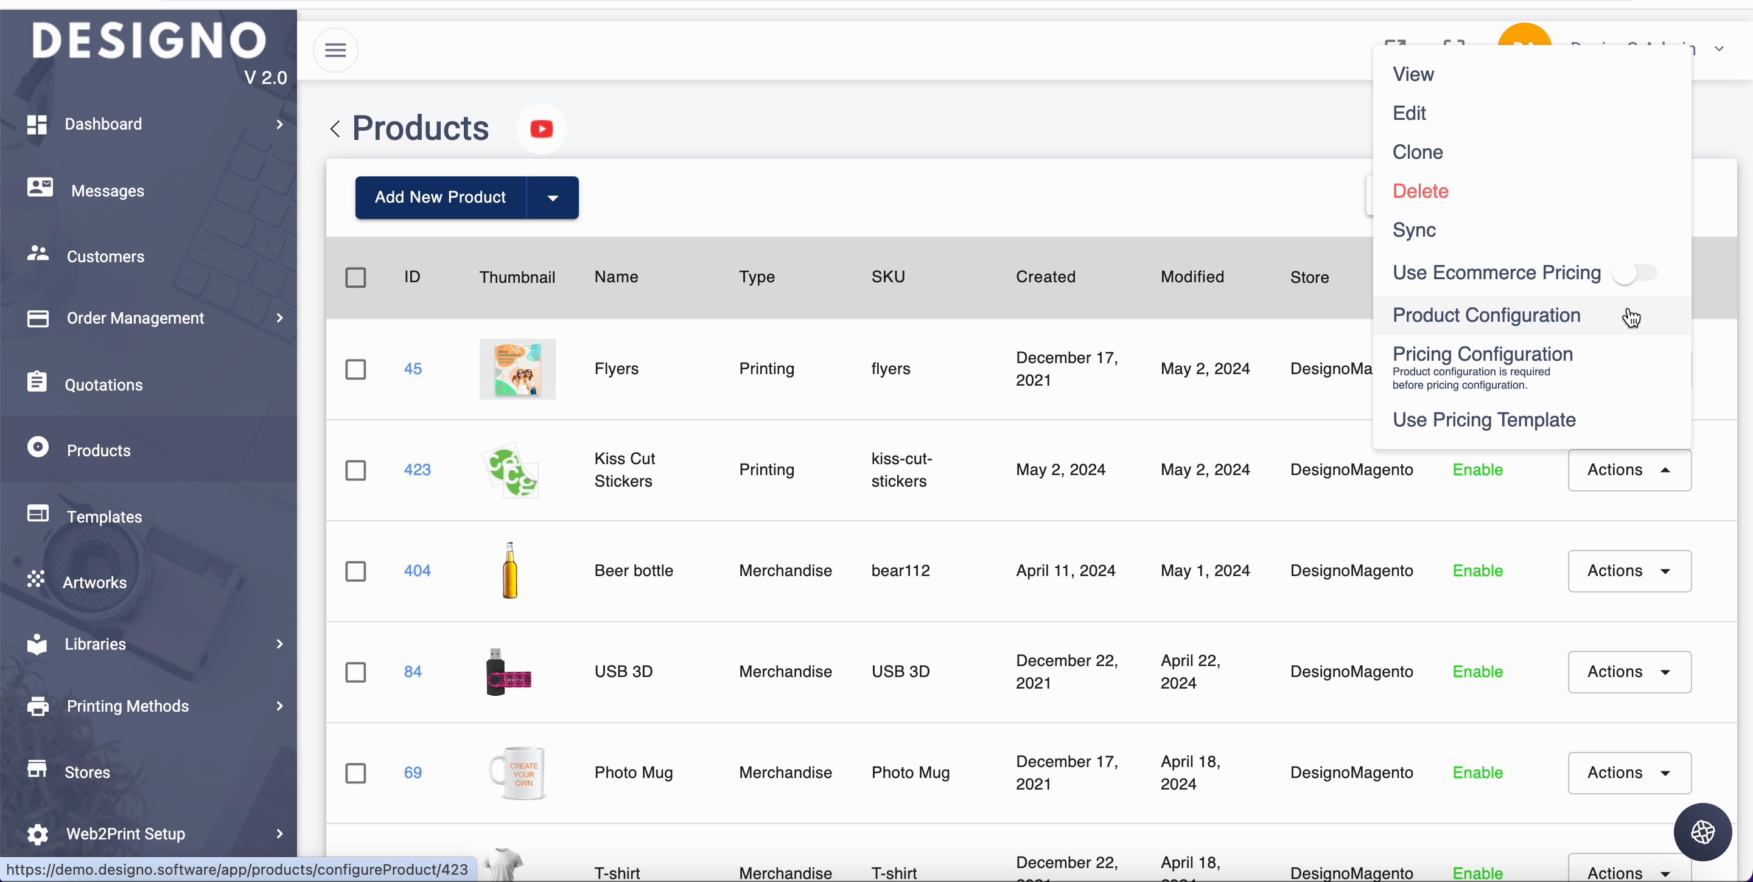
Task: Tick the select-all header checkbox
Action: [x=355, y=277]
